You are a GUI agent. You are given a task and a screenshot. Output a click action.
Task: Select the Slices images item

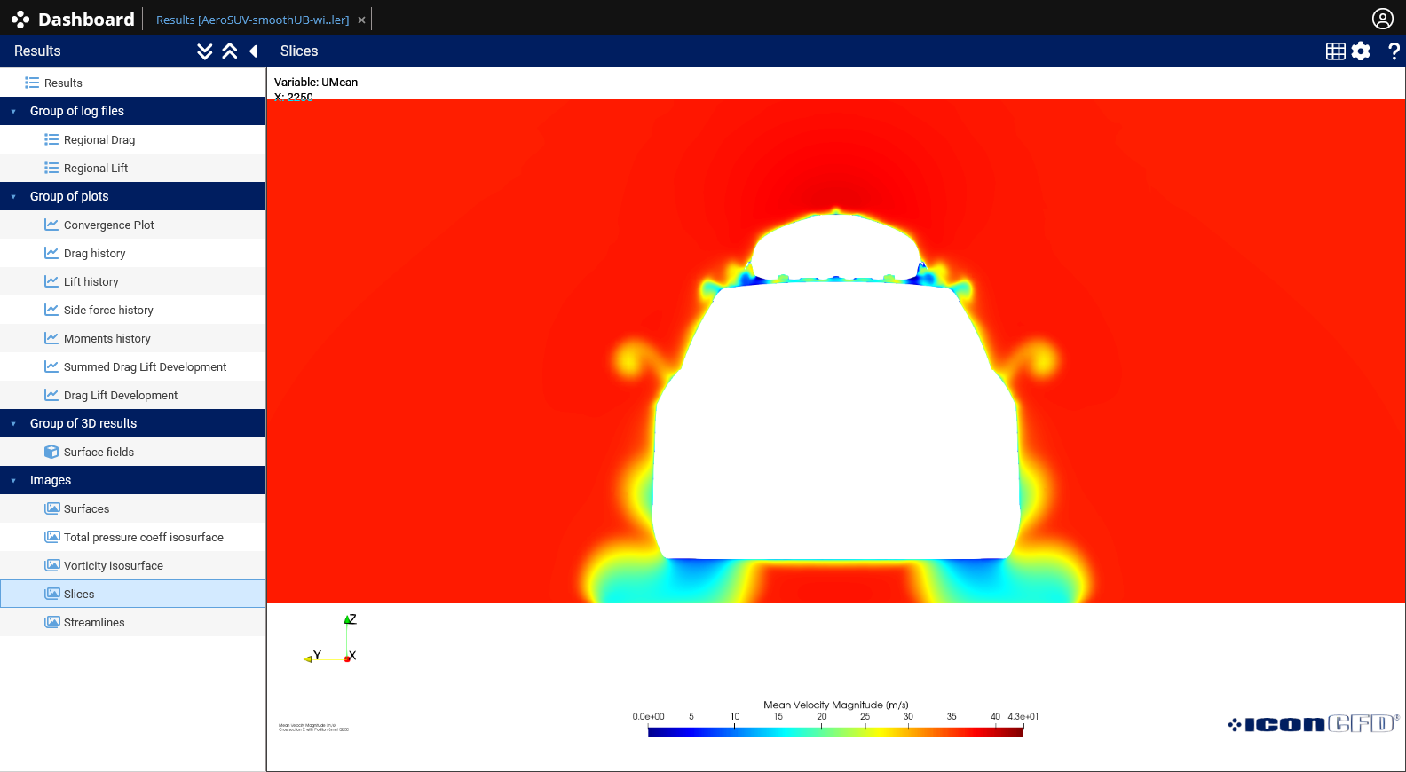(133, 594)
